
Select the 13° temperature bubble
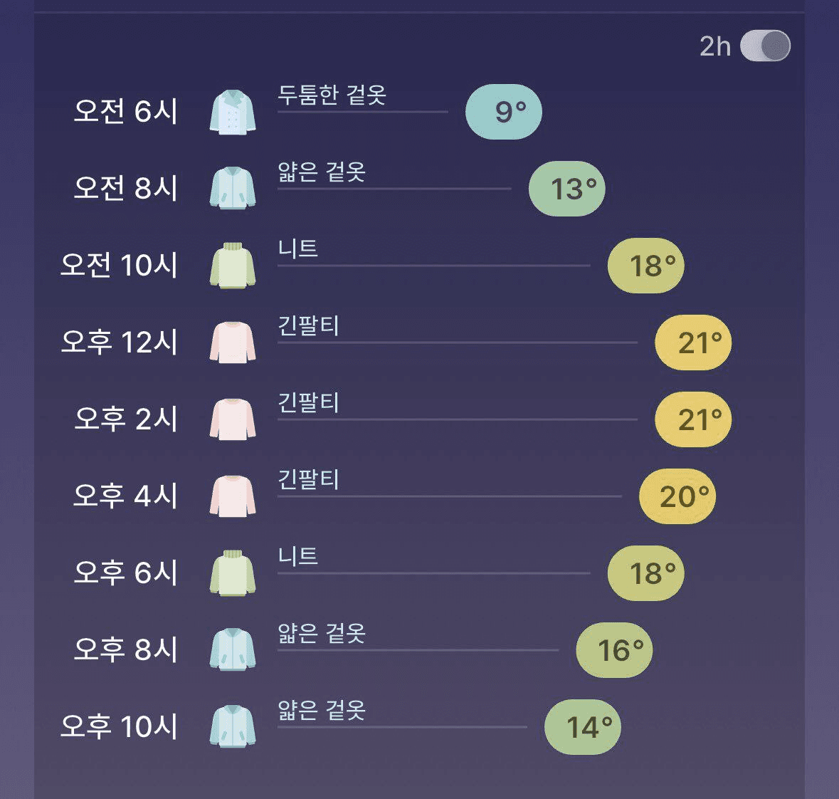(x=566, y=189)
